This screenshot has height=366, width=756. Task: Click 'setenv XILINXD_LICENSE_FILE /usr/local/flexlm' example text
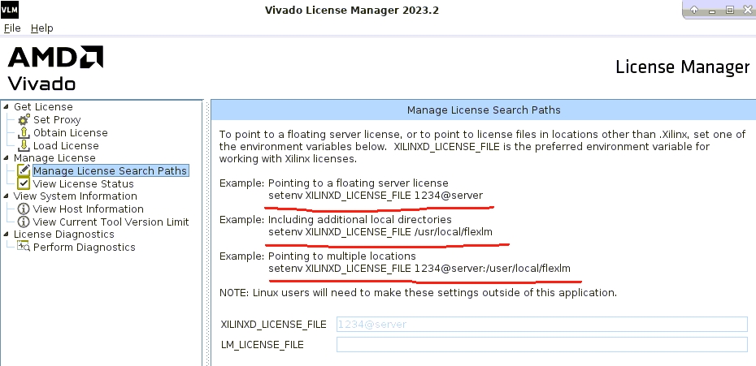tap(380, 232)
